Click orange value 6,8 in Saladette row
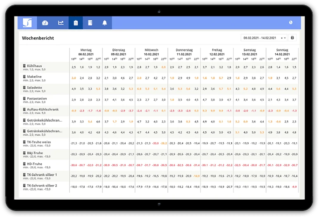This screenshot has height=217, width=319. point(139,89)
